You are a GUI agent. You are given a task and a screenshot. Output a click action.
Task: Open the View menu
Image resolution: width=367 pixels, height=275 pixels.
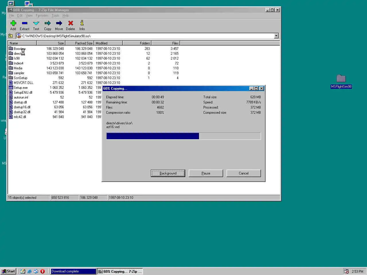29,15
